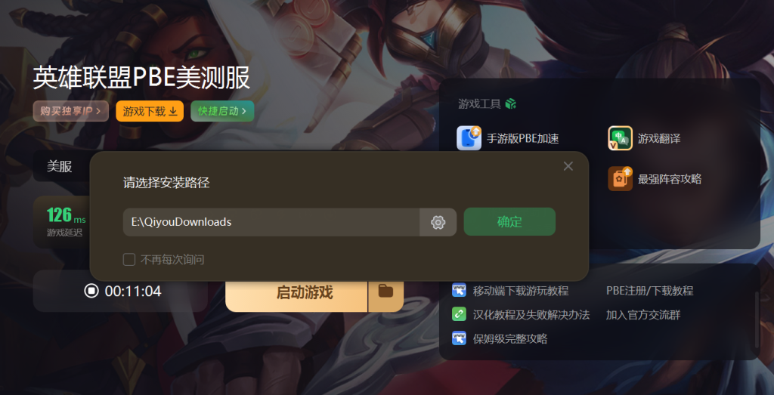Expand the 快捷启动 quick launch button
Viewport: 774px width, 395px height.
(x=222, y=111)
